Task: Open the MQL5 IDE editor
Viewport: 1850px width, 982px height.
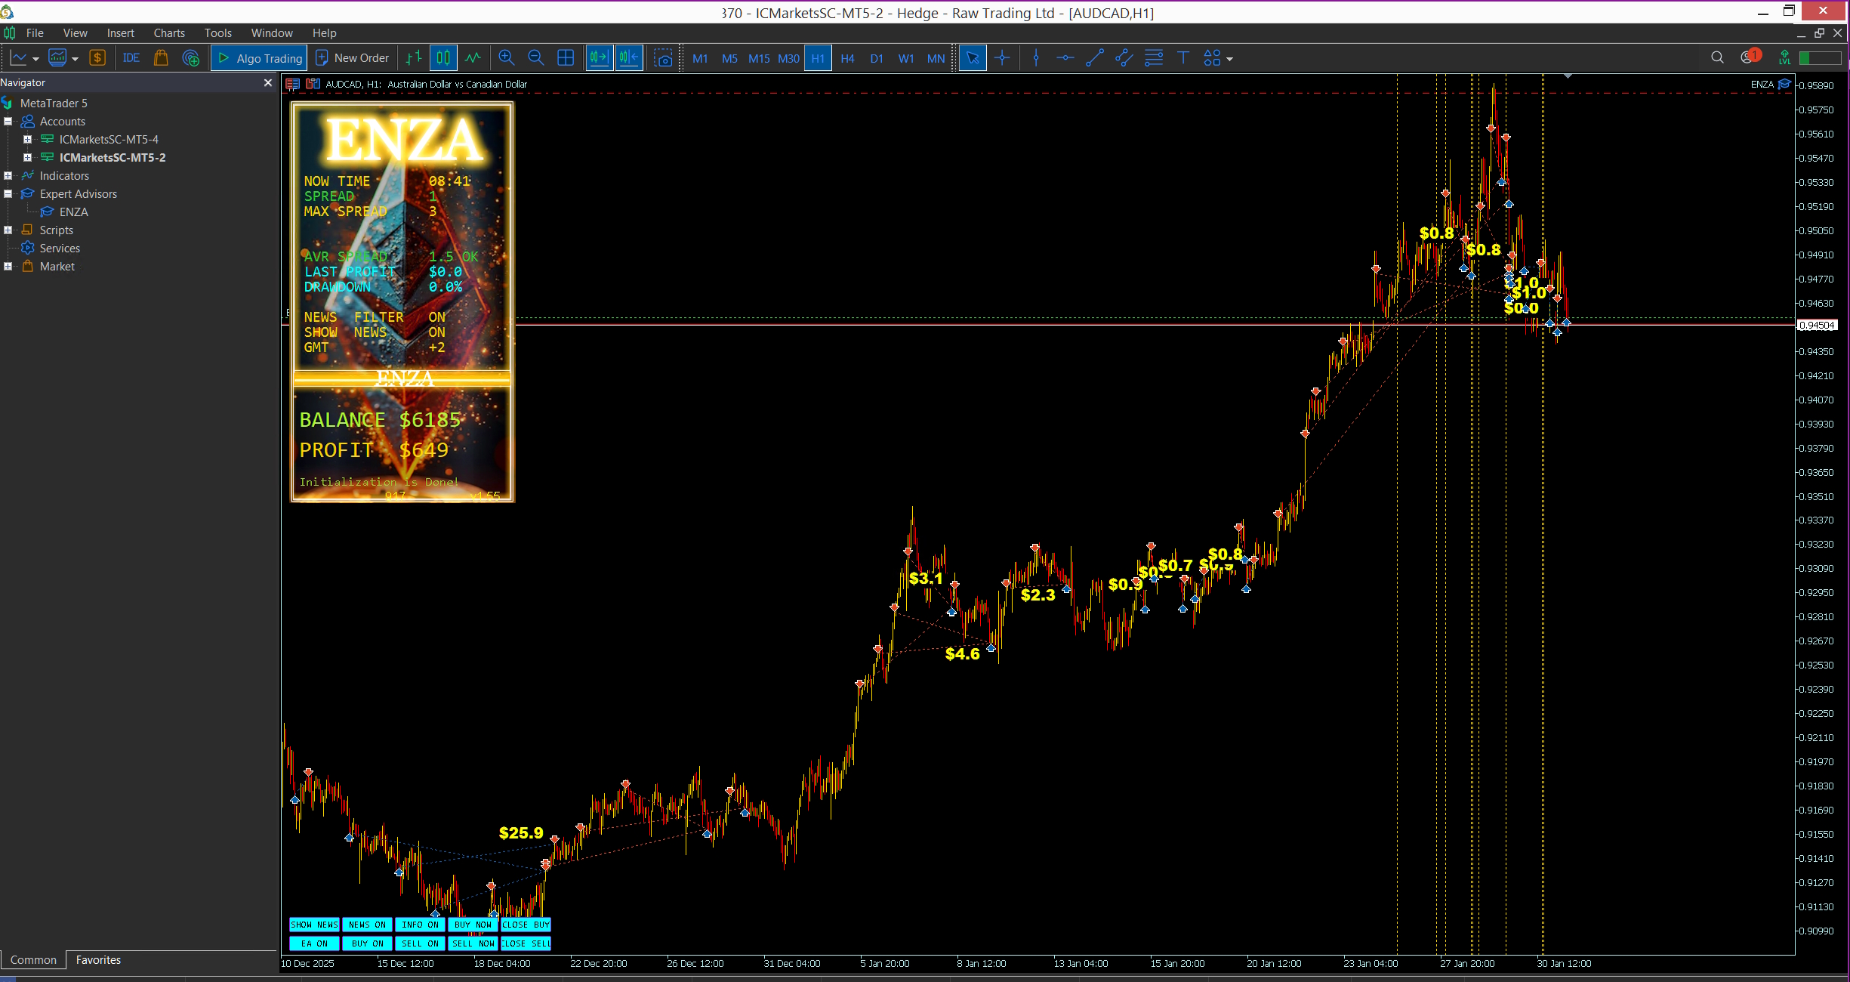Action: click(x=131, y=58)
